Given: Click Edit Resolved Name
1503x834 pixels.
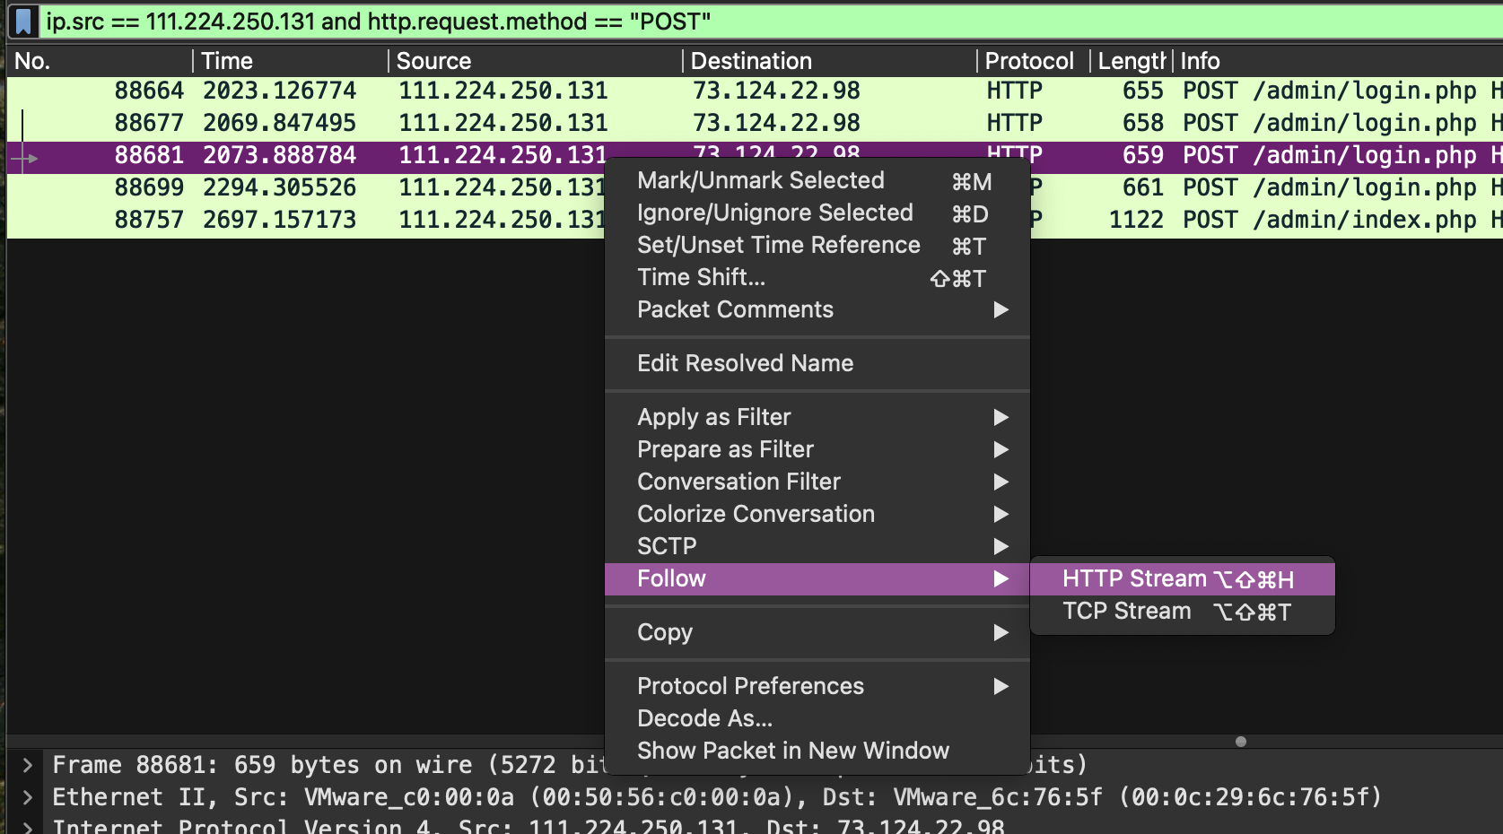Looking at the screenshot, I should [x=745, y=363].
